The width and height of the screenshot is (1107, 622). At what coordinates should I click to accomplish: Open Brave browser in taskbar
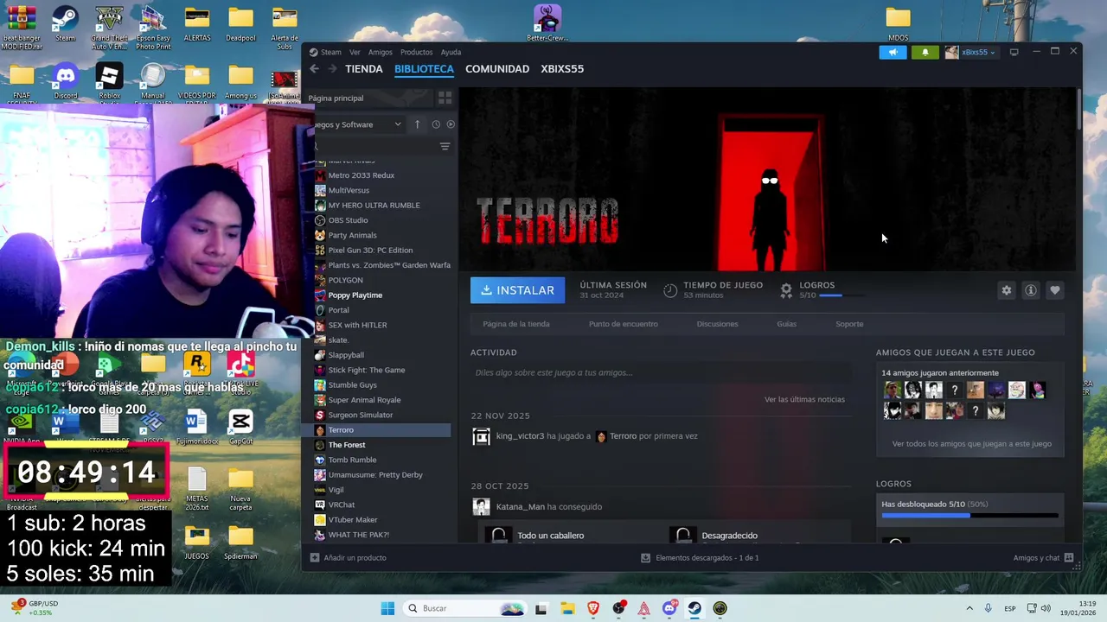tap(593, 608)
